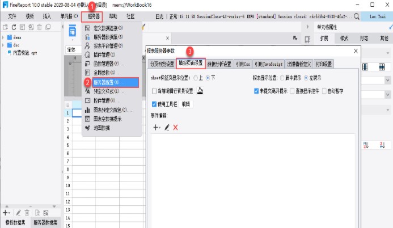Switch to 样式 cell property tab
393x228 pixels.
(344, 39)
